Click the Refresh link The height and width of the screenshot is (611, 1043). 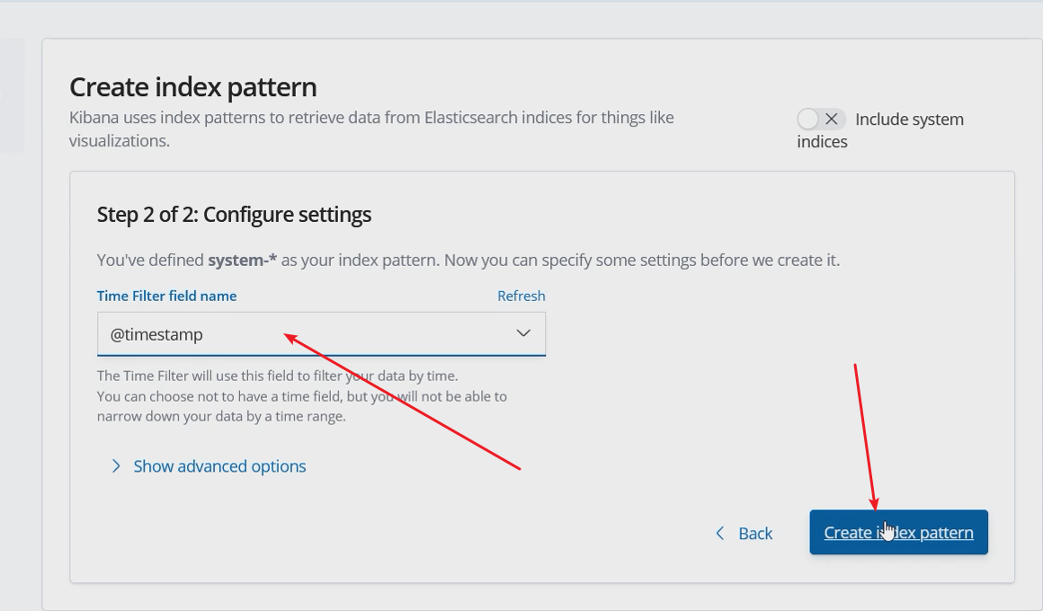tap(521, 296)
